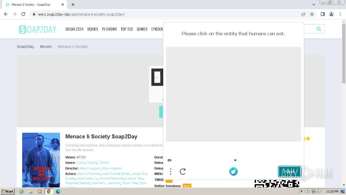This screenshot has height=195, width=346.
Task: Reload the captcha challenge with the refresh icon
Action: [183, 171]
